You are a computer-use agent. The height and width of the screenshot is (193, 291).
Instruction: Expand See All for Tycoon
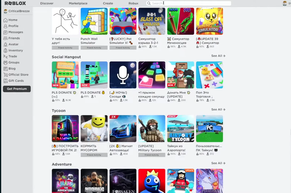tap(218, 109)
